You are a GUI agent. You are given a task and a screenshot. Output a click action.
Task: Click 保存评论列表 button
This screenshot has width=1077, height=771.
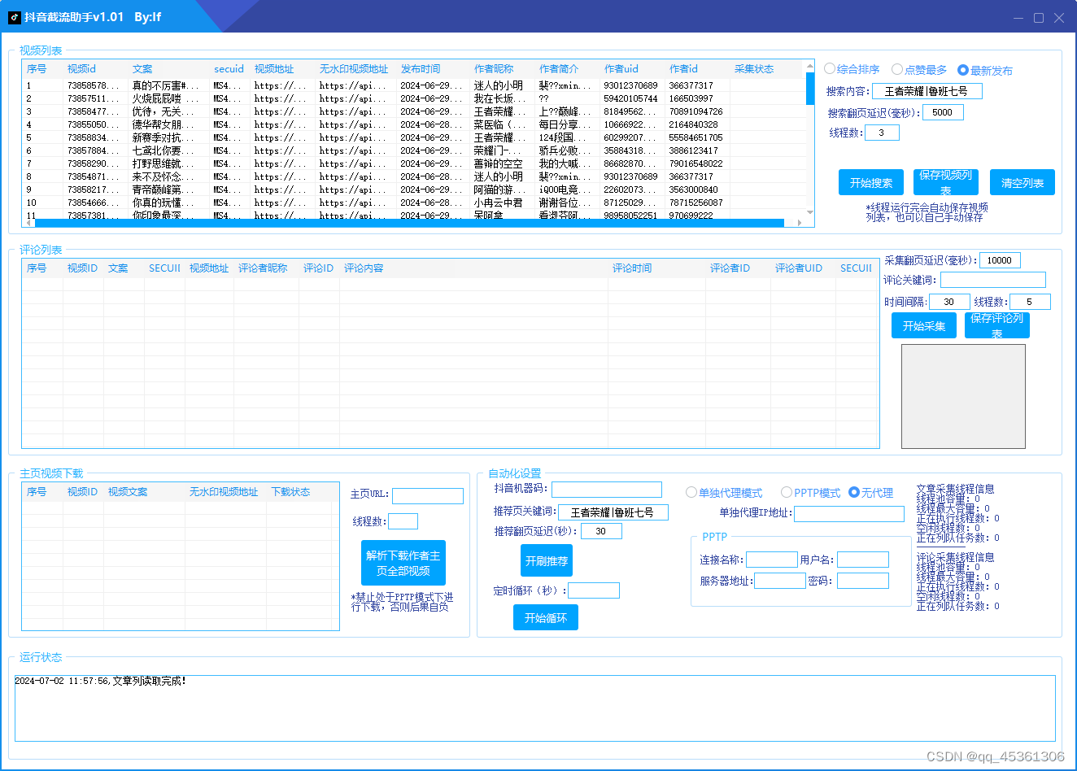[x=997, y=326]
